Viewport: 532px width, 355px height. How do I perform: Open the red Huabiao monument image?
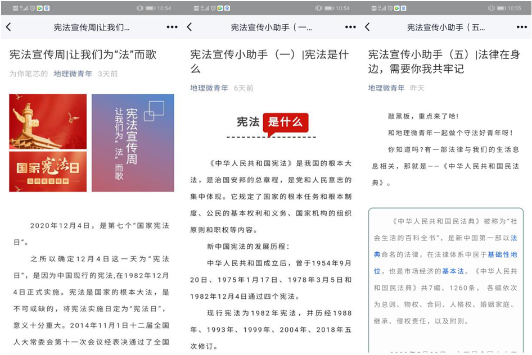pyautogui.click(x=48, y=121)
